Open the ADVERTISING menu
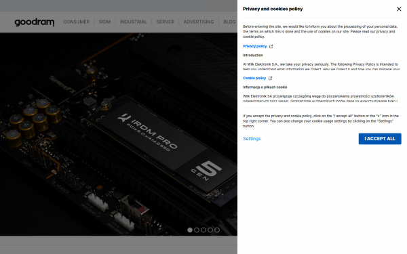The height and width of the screenshot is (254, 407). click(199, 22)
